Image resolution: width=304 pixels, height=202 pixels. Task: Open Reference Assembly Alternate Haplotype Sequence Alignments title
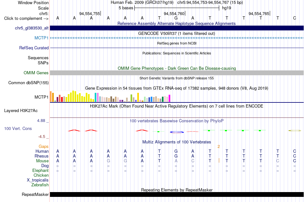pyautogui.click(x=176, y=23)
